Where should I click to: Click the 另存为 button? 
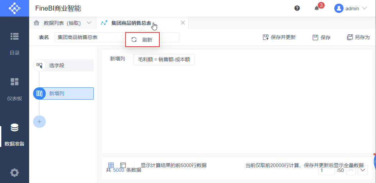[358, 37]
